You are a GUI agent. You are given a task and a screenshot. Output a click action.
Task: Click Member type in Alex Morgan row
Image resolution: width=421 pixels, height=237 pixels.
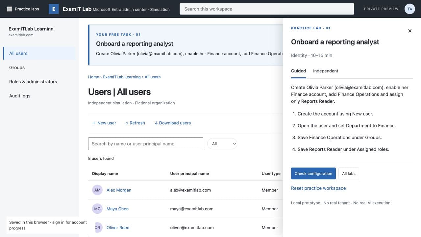pyautogui.click(x=270, y=190)
